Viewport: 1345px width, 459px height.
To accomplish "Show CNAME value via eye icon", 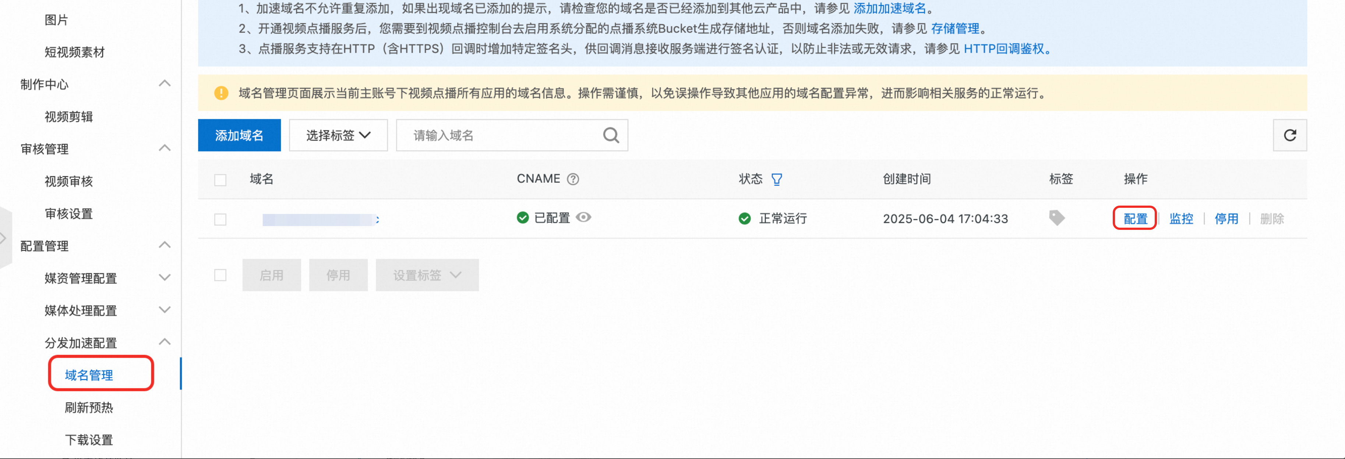I will coord(583,217).
